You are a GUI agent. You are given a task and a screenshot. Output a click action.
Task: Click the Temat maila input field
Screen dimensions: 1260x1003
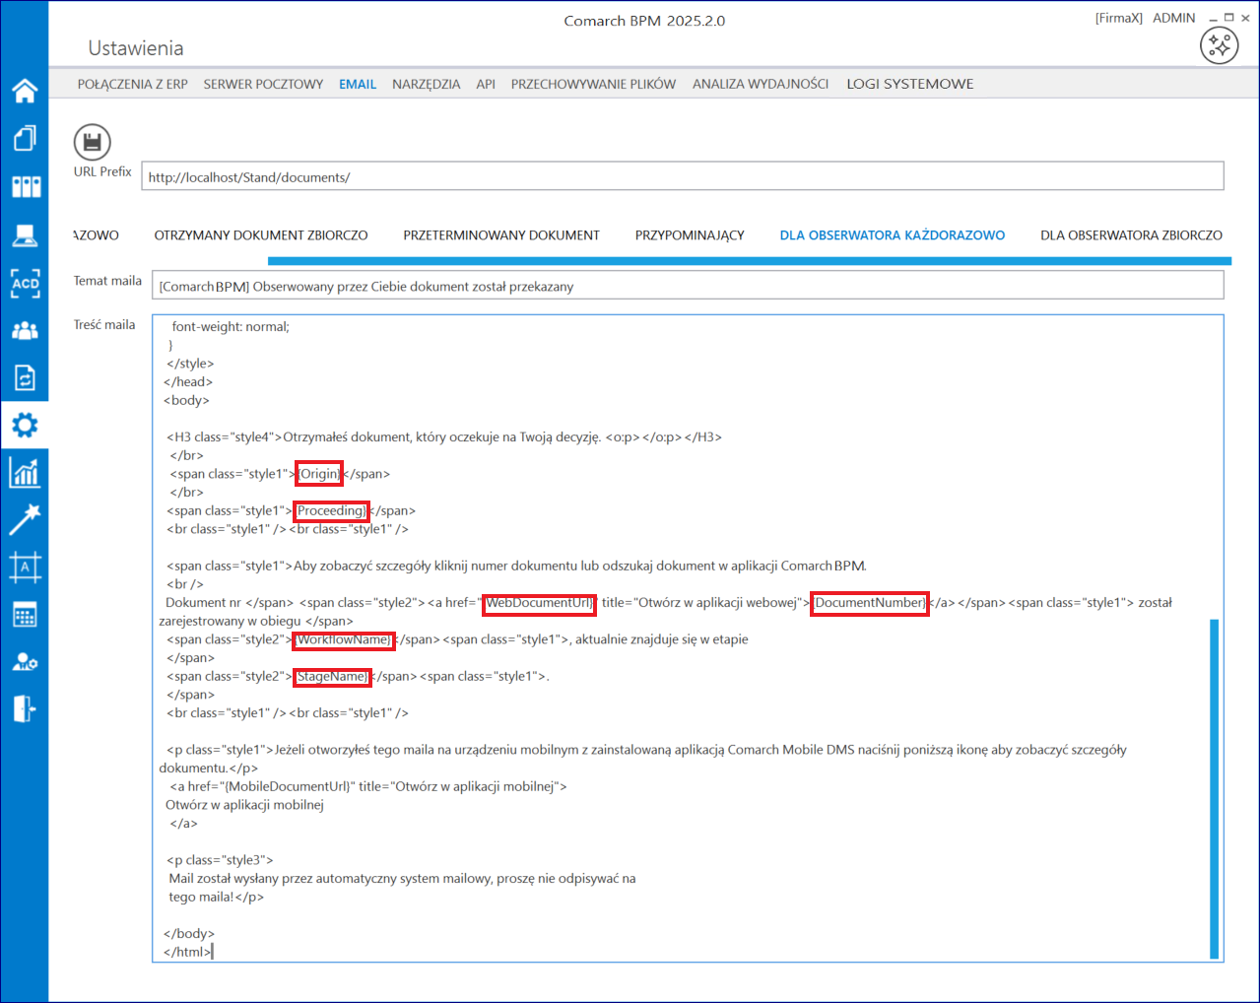(687, 287)
